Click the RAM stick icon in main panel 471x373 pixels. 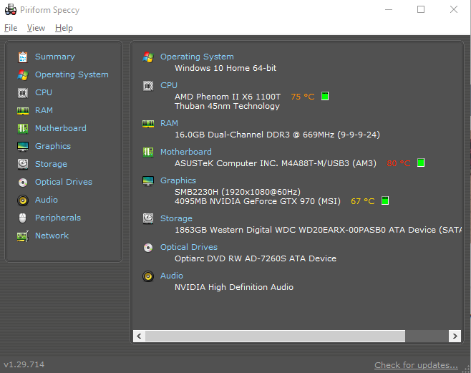coord(148,123)
